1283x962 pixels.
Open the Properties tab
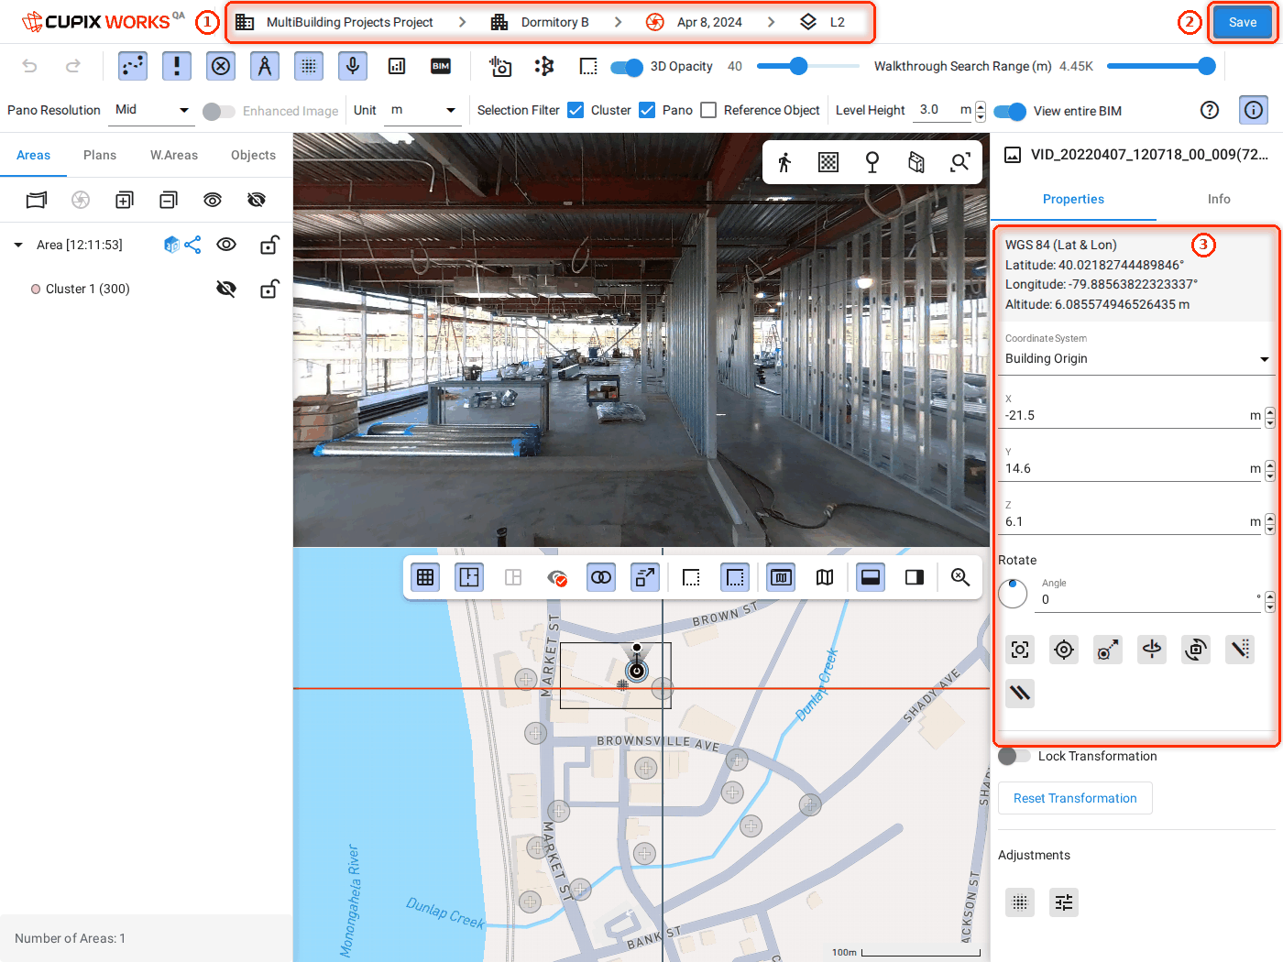tap(1073, 199)
